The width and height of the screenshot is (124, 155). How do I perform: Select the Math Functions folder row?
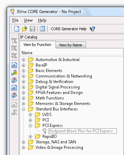46,98
